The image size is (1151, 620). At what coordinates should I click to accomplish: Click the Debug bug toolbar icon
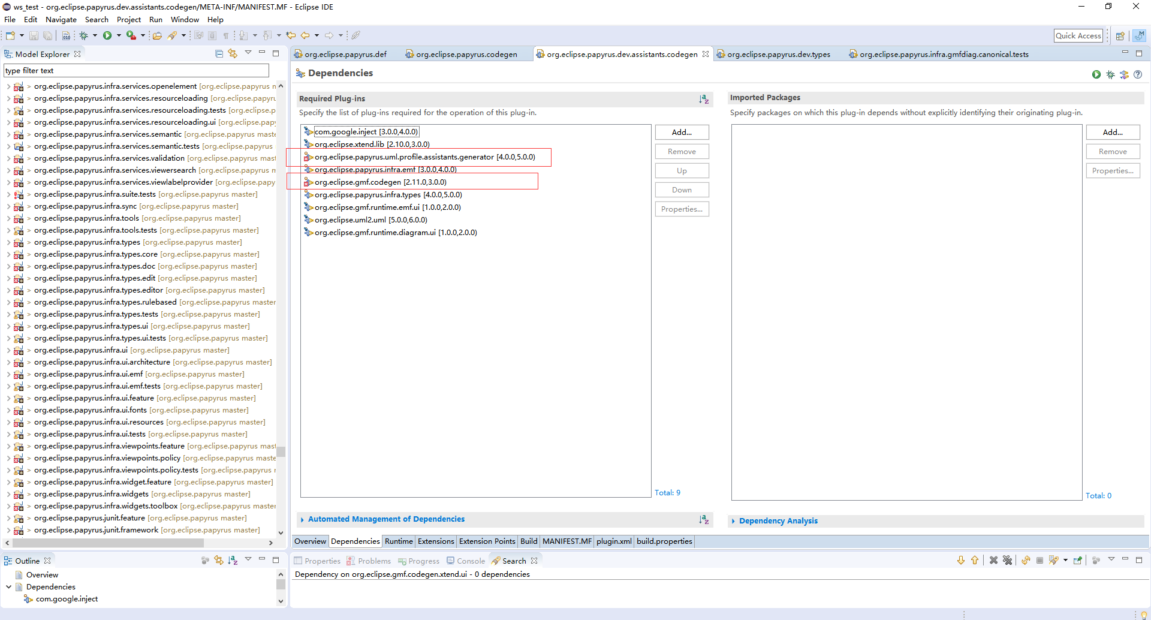84,35
